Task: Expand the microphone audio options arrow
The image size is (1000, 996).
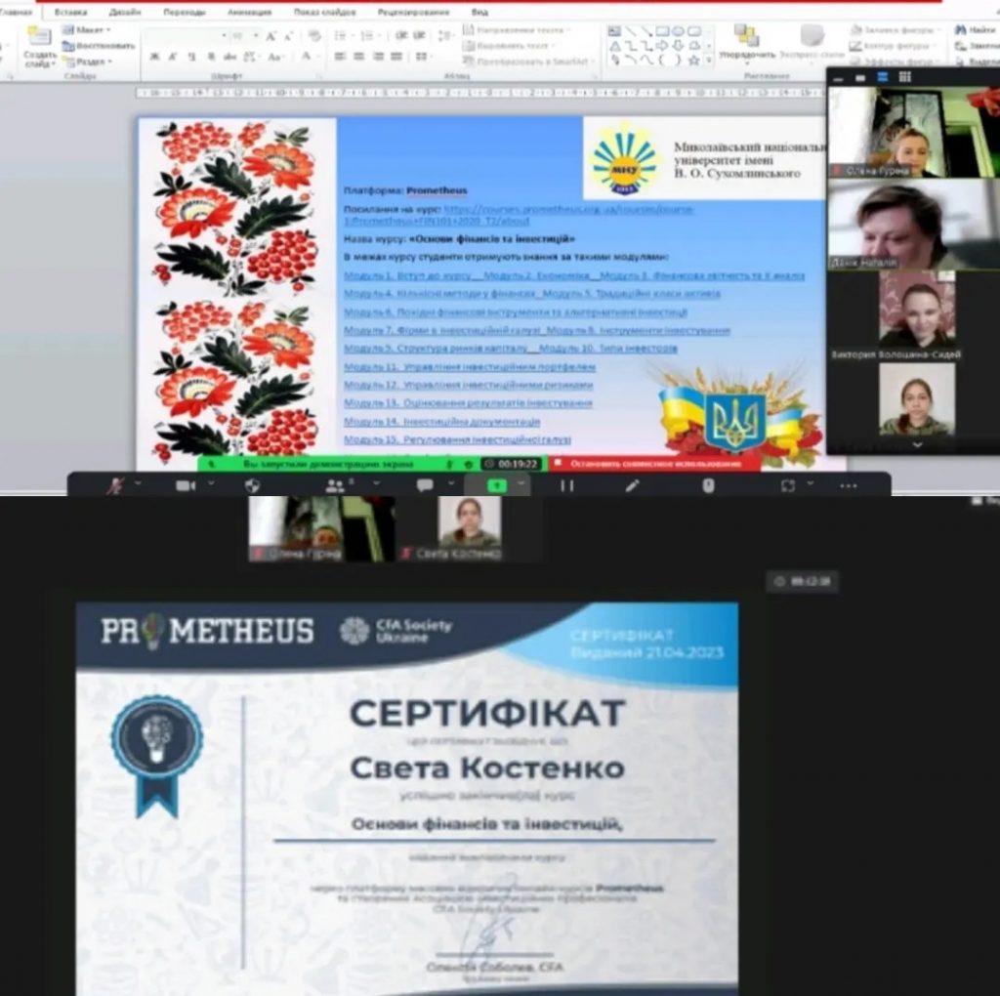Action: point(138,484)
